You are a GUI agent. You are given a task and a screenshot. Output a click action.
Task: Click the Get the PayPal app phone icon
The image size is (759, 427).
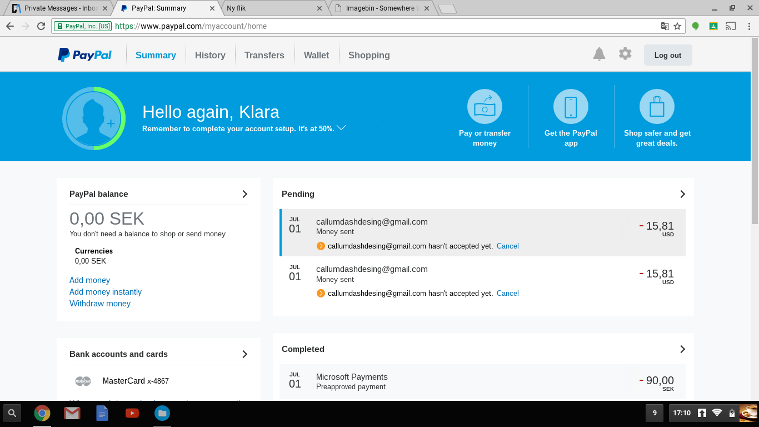(571, 107)
